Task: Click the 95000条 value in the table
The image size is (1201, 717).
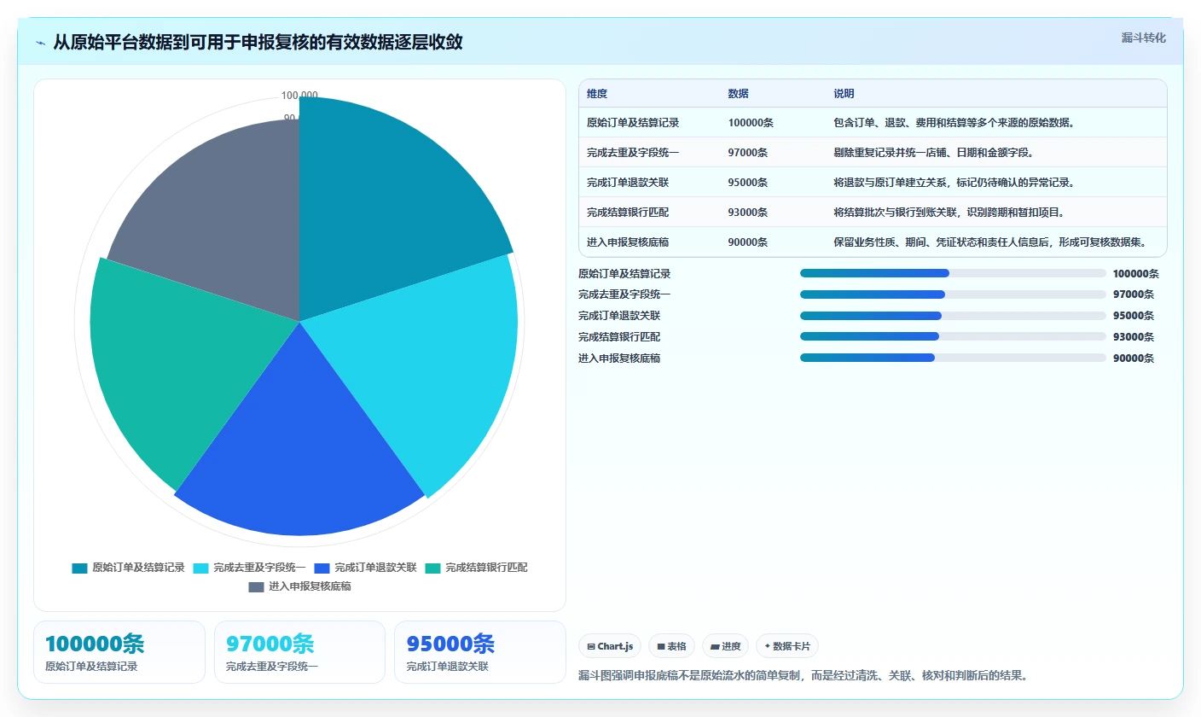Action: 748,183
